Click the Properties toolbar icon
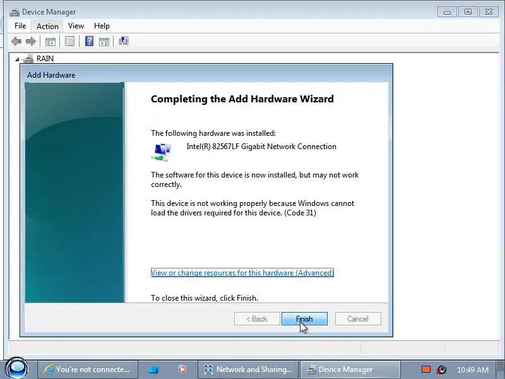505x379 pixels. 69,41
